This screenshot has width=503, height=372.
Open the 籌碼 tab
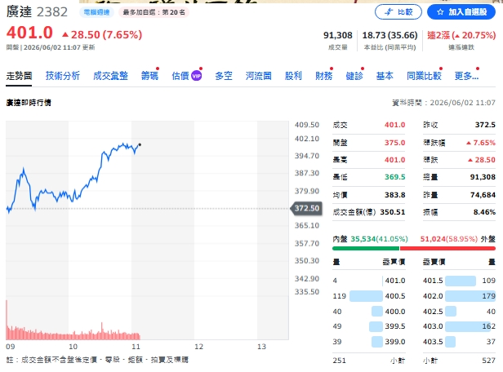click(x=149, y=76)
